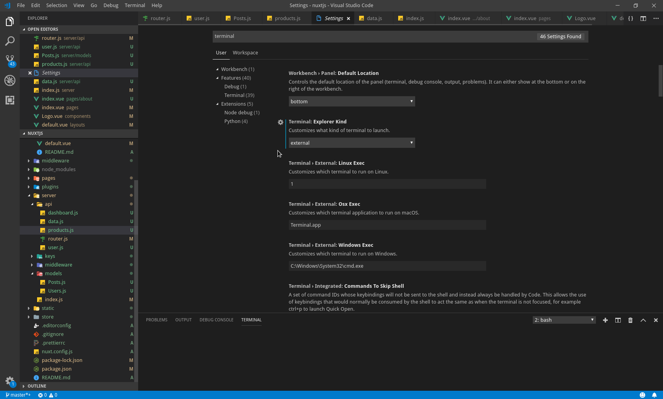663x399 pixels.
Task: Split the editor with split icon
Action: 643,19
